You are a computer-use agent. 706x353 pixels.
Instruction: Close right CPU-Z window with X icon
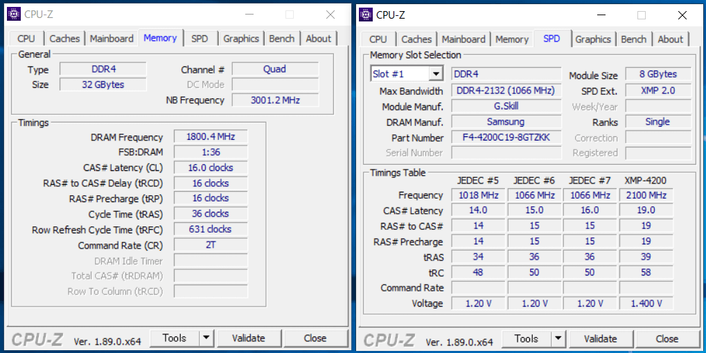tap(682, 15)
